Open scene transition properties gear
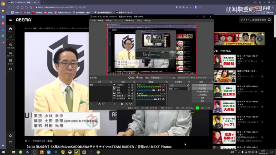Image resolution: width=276 pixels, height=155 pixels. tap(188, 85)
